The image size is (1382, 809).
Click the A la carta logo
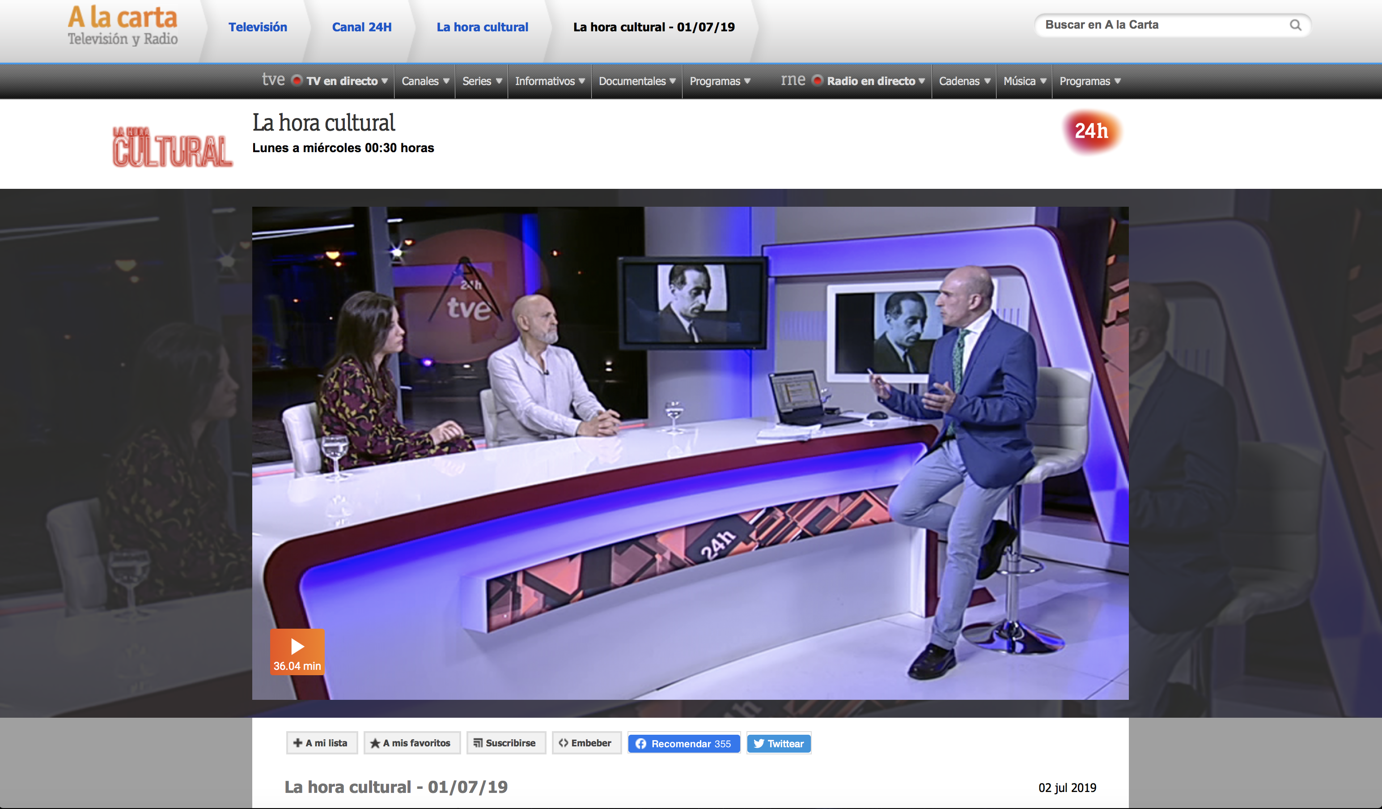coord(122,26)
